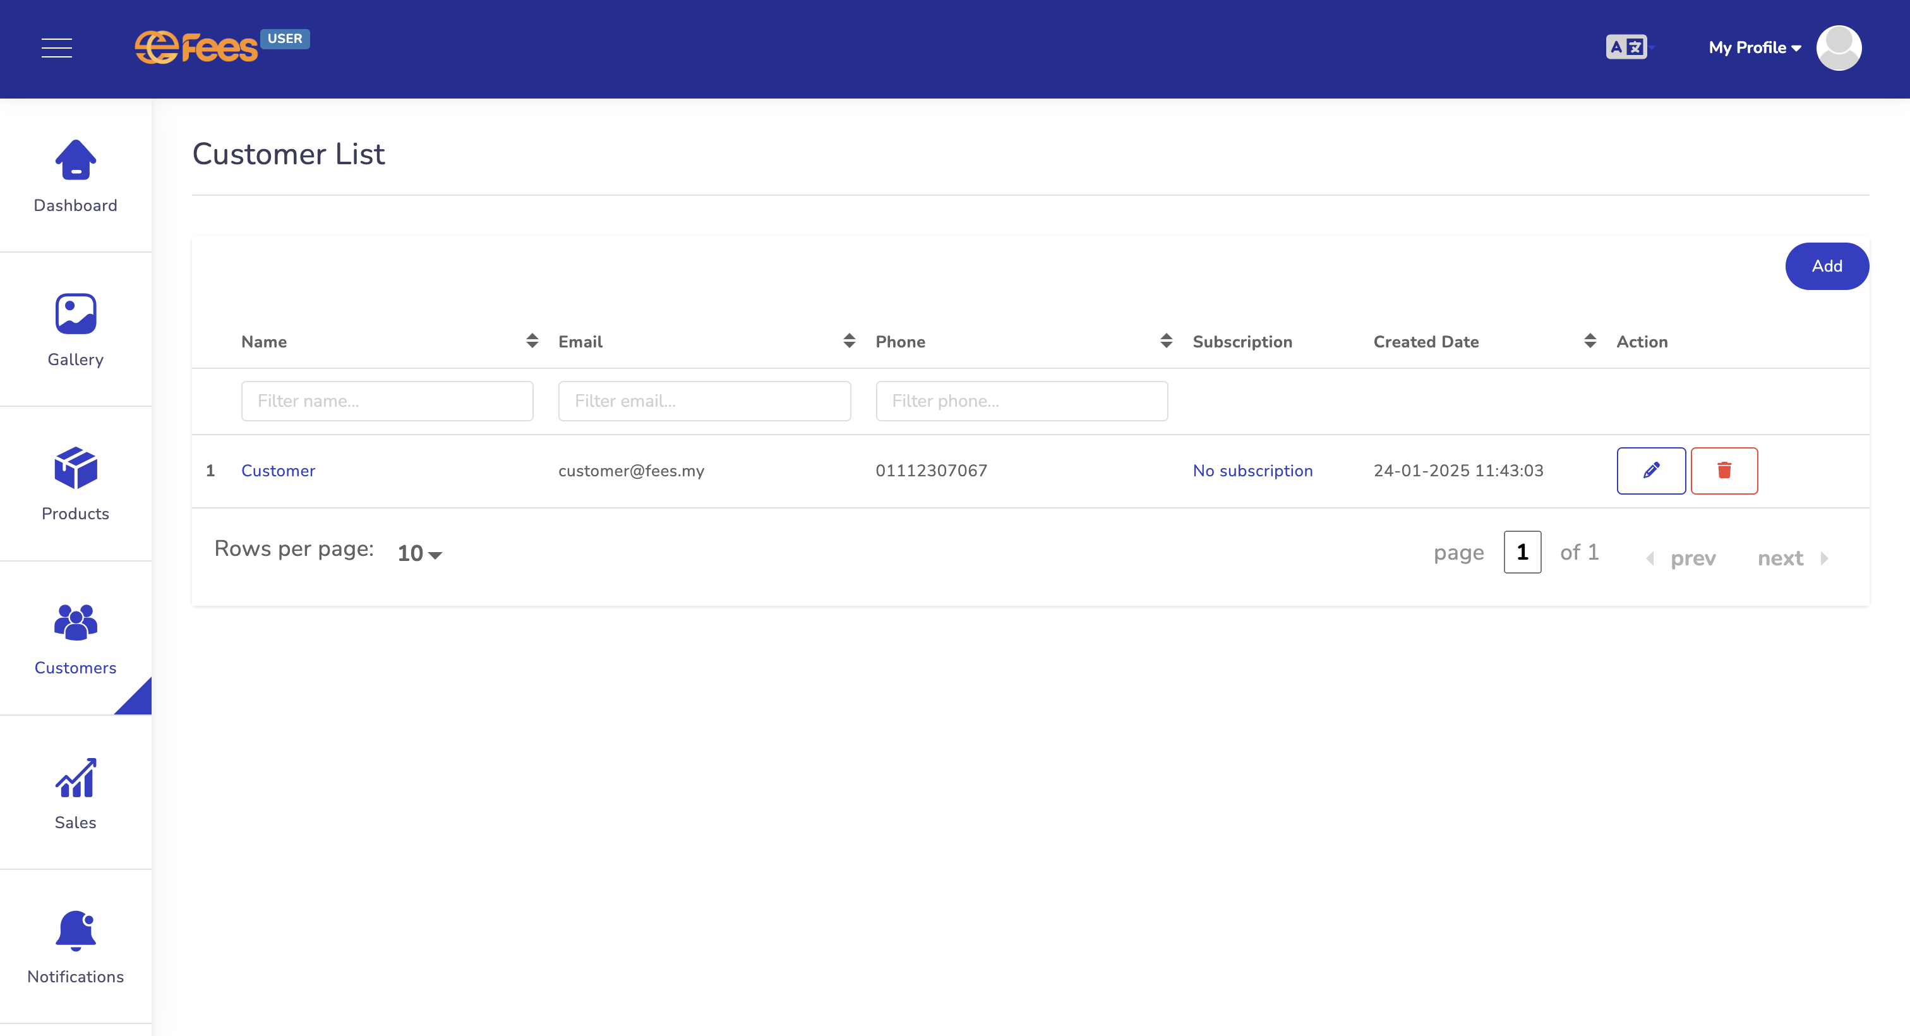Click the Customer hyperlink in list
This screenshot has width=1910, height=1036.
pyautogui.click(x=278, y=471)
